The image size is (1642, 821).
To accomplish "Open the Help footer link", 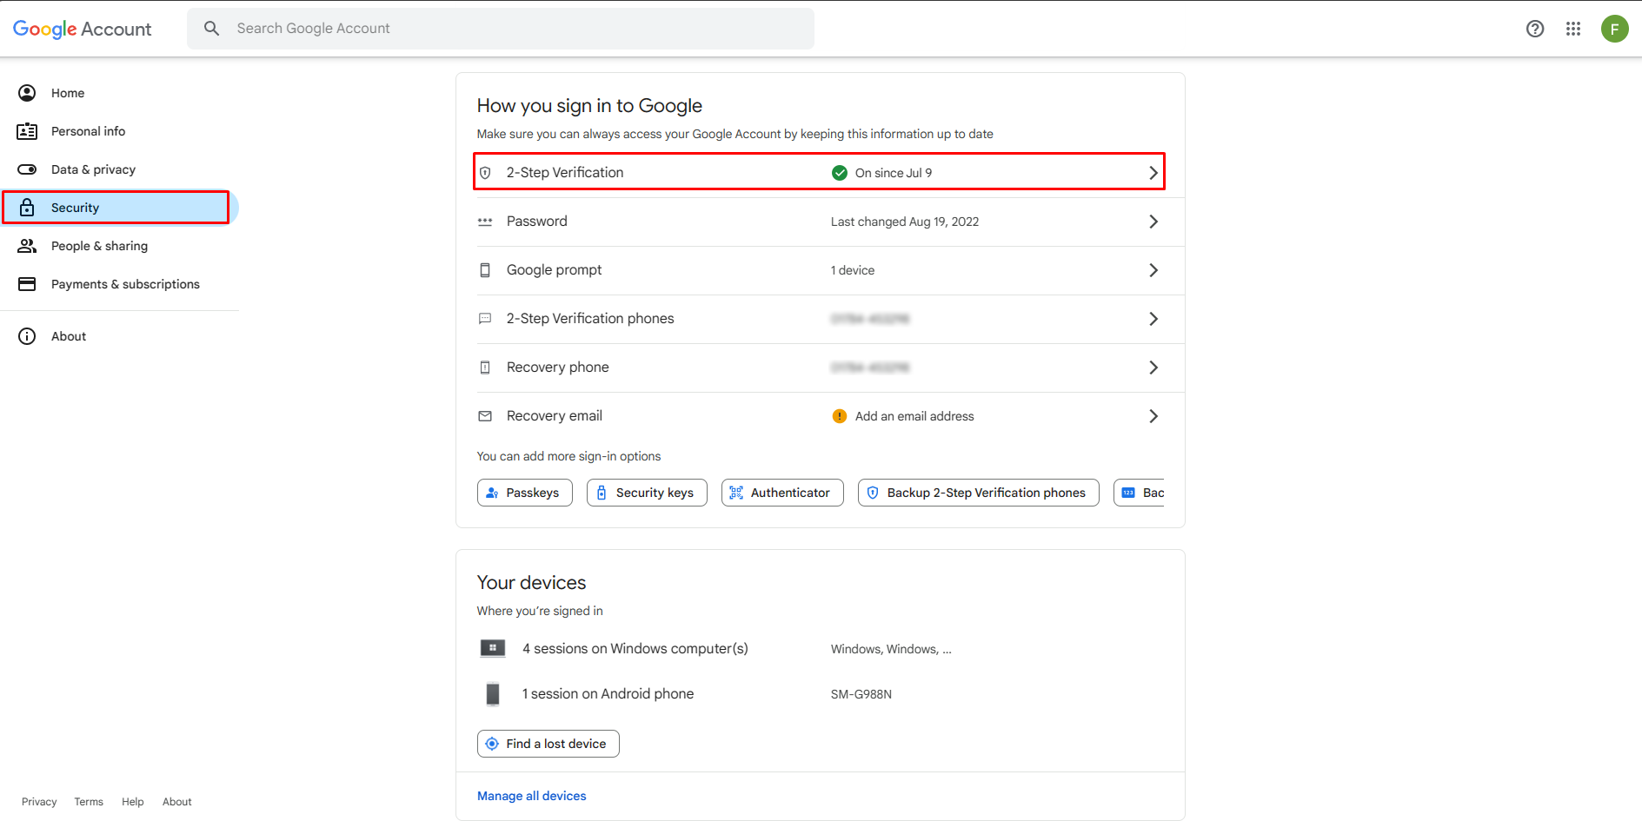I will pos(133,802).
